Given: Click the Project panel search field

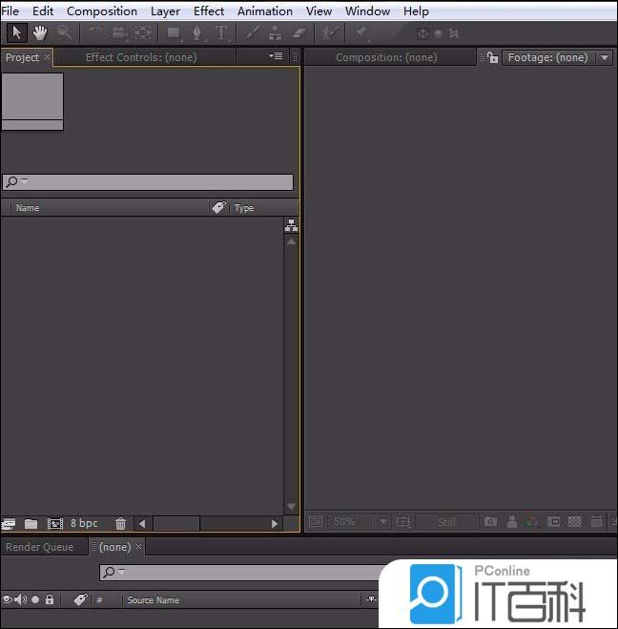Looking at the screenshot, I should [148, 181].
